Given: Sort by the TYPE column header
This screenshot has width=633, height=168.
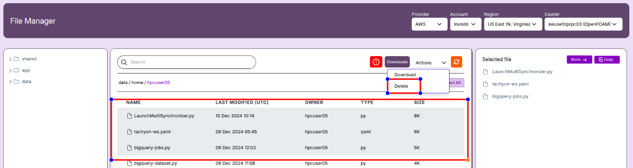Looking at the screenshot, I should point(367,102).
